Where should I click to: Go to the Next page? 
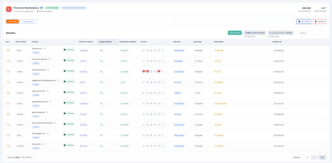point(322,157)
